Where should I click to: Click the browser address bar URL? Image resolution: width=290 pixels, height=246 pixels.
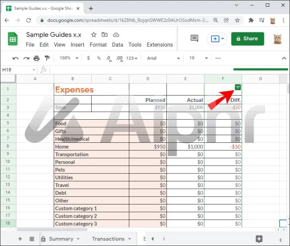(128, 20)
